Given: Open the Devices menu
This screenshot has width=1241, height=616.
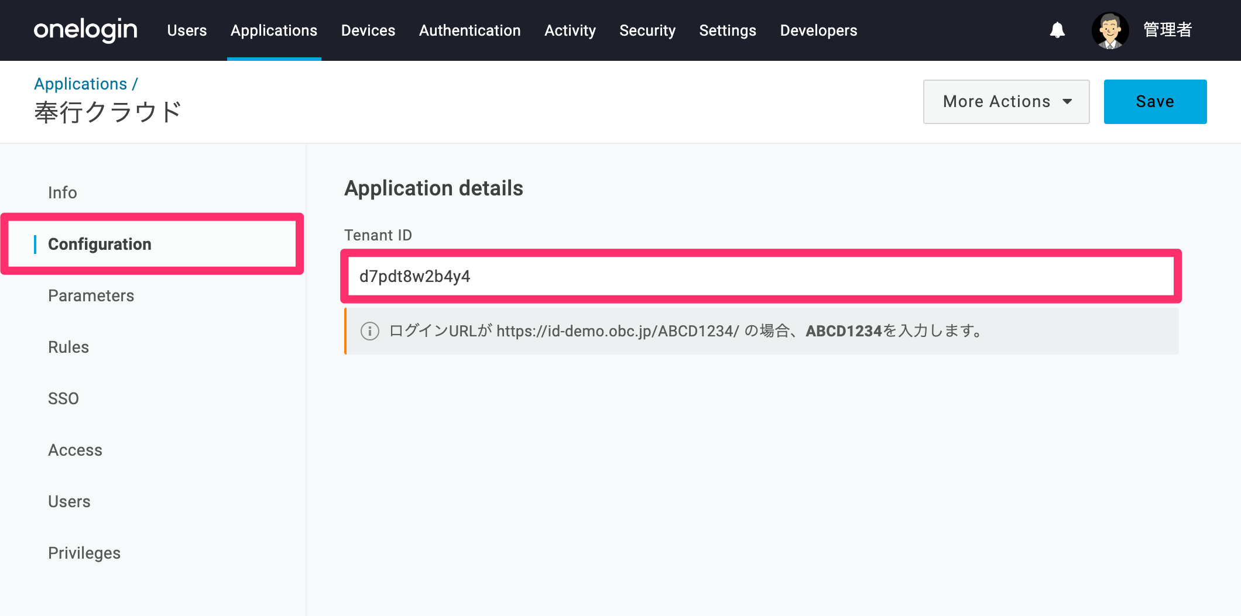Looking at the screenshot, I should coord(368,30).
